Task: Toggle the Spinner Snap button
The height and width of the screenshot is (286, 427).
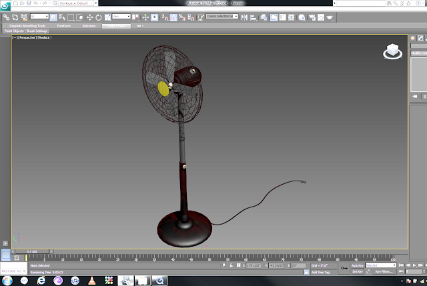Action: click(191, 17)
